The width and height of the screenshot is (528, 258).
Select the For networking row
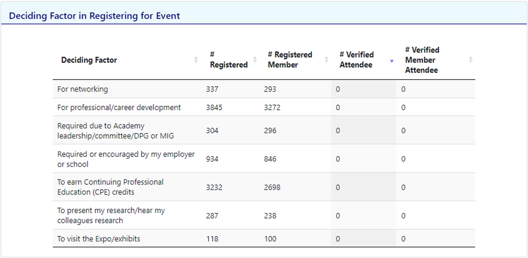coord(264,89)
